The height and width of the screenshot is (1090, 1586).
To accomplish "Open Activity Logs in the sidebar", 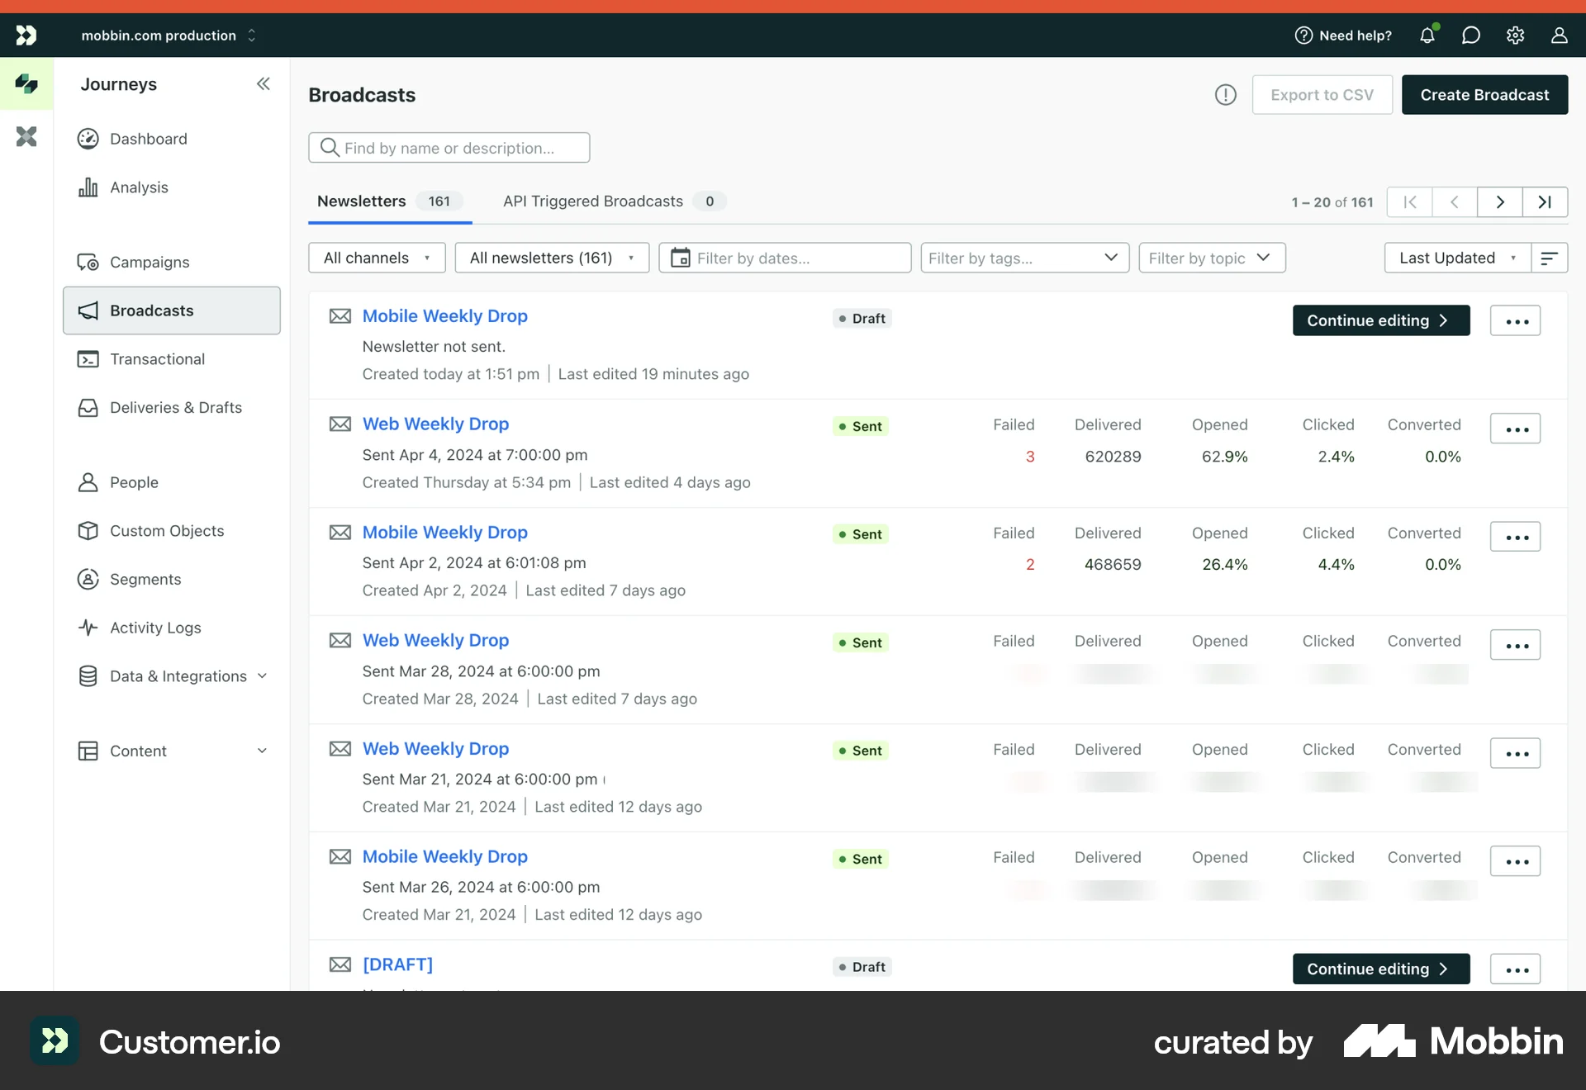I will pyautogui.click(x=155, y=628).
